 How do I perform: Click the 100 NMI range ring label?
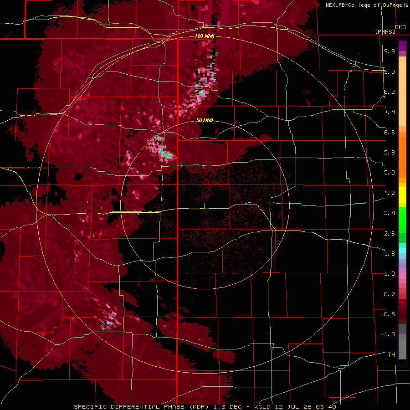tap(205, 36)
